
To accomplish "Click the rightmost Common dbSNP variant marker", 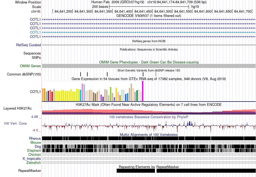I will [156, 74].
